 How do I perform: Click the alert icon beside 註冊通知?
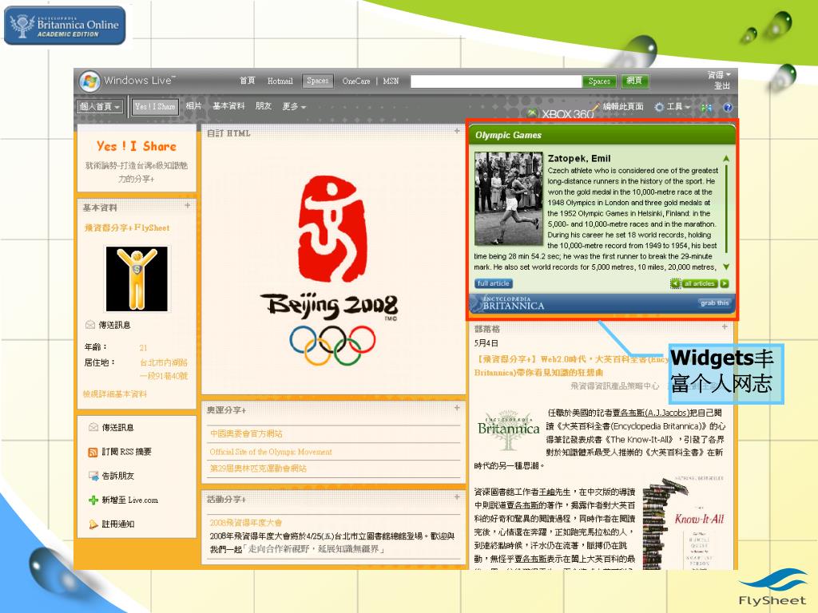tap(93, 524)
